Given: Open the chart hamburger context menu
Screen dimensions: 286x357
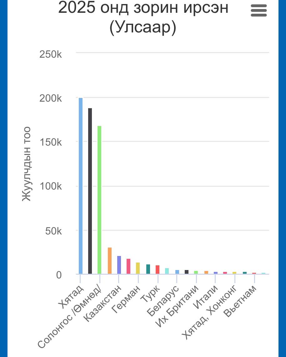Looking at the screenshot, I should coord(258,11).
